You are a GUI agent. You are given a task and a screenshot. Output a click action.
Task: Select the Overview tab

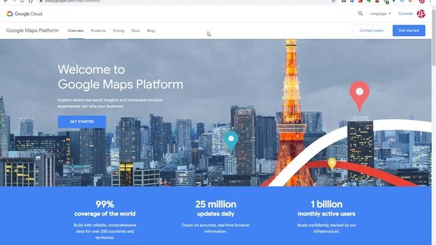76,31
